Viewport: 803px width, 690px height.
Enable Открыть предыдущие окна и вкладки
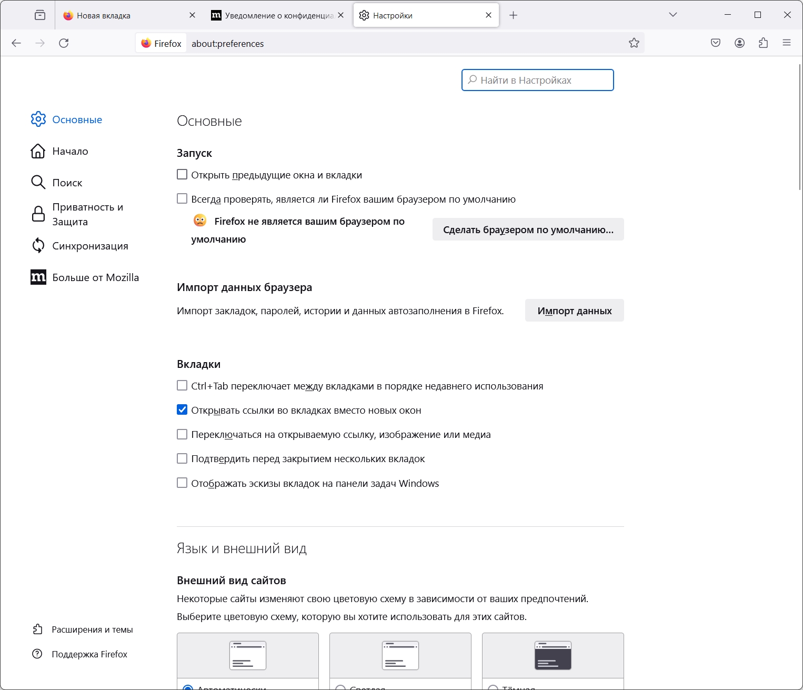(182, 174)
